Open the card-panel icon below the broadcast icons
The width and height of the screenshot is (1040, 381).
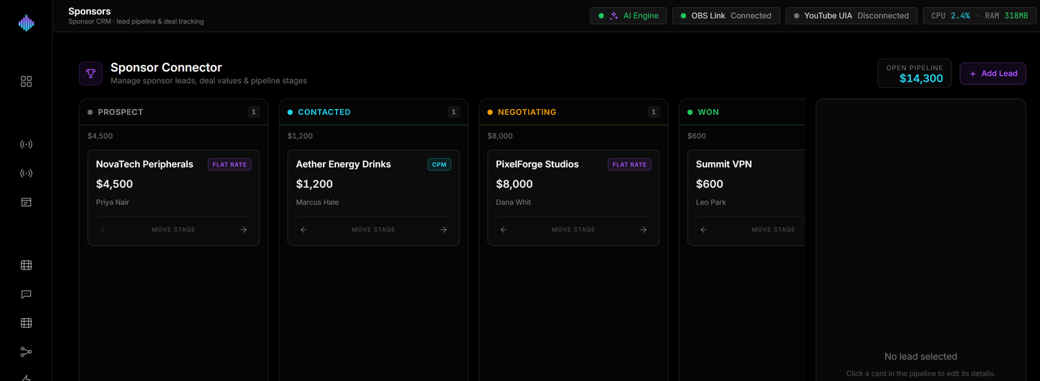click(26, 203)
